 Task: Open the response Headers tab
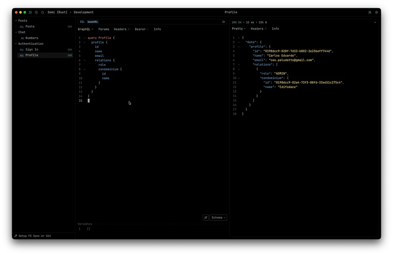(259, 29)
